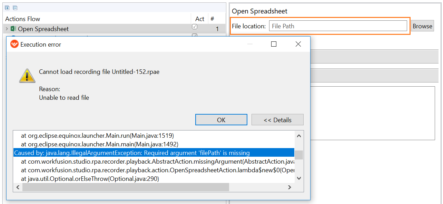Click the Browse button next to File location
Image resolution: width=443 pixels, height=204 pixels.
tap(422, 26)
